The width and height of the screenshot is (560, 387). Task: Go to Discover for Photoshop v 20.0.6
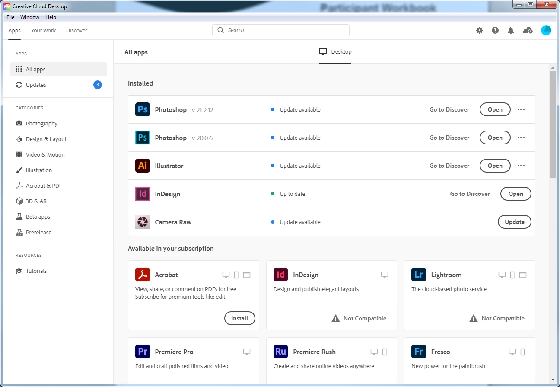click(449, 138)
